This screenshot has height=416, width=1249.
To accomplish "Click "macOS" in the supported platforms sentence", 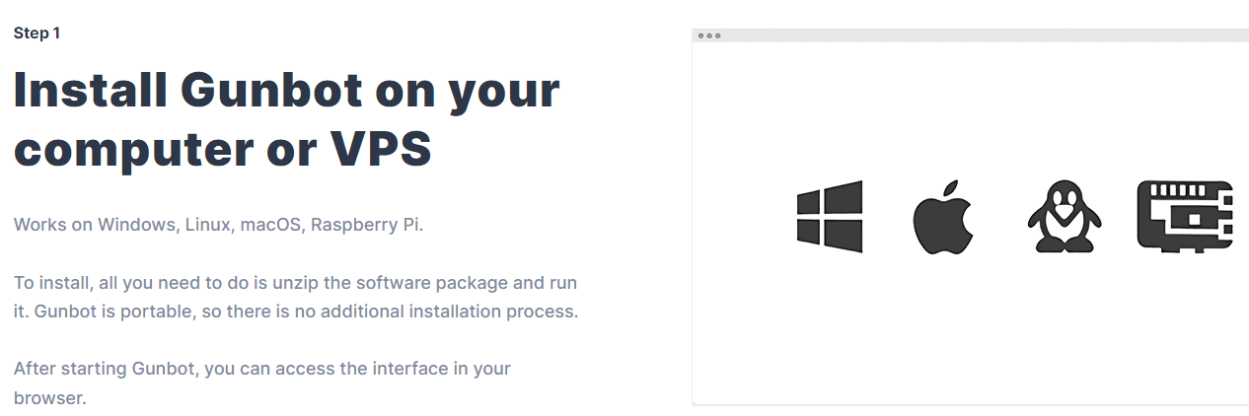I will pyautogui.click(x=269, y=225).
